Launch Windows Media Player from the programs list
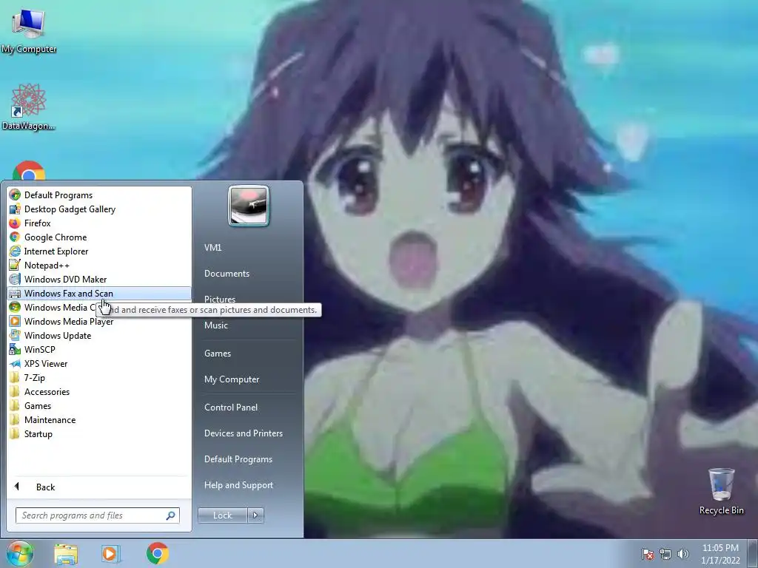Viewport: 758px width, 568px height. point(99,321)
